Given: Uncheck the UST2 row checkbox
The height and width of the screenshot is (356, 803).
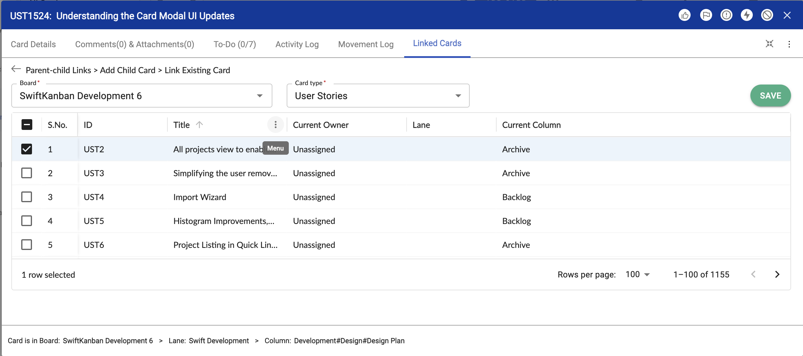Looking at the screenshot, I should click(27, 149).
